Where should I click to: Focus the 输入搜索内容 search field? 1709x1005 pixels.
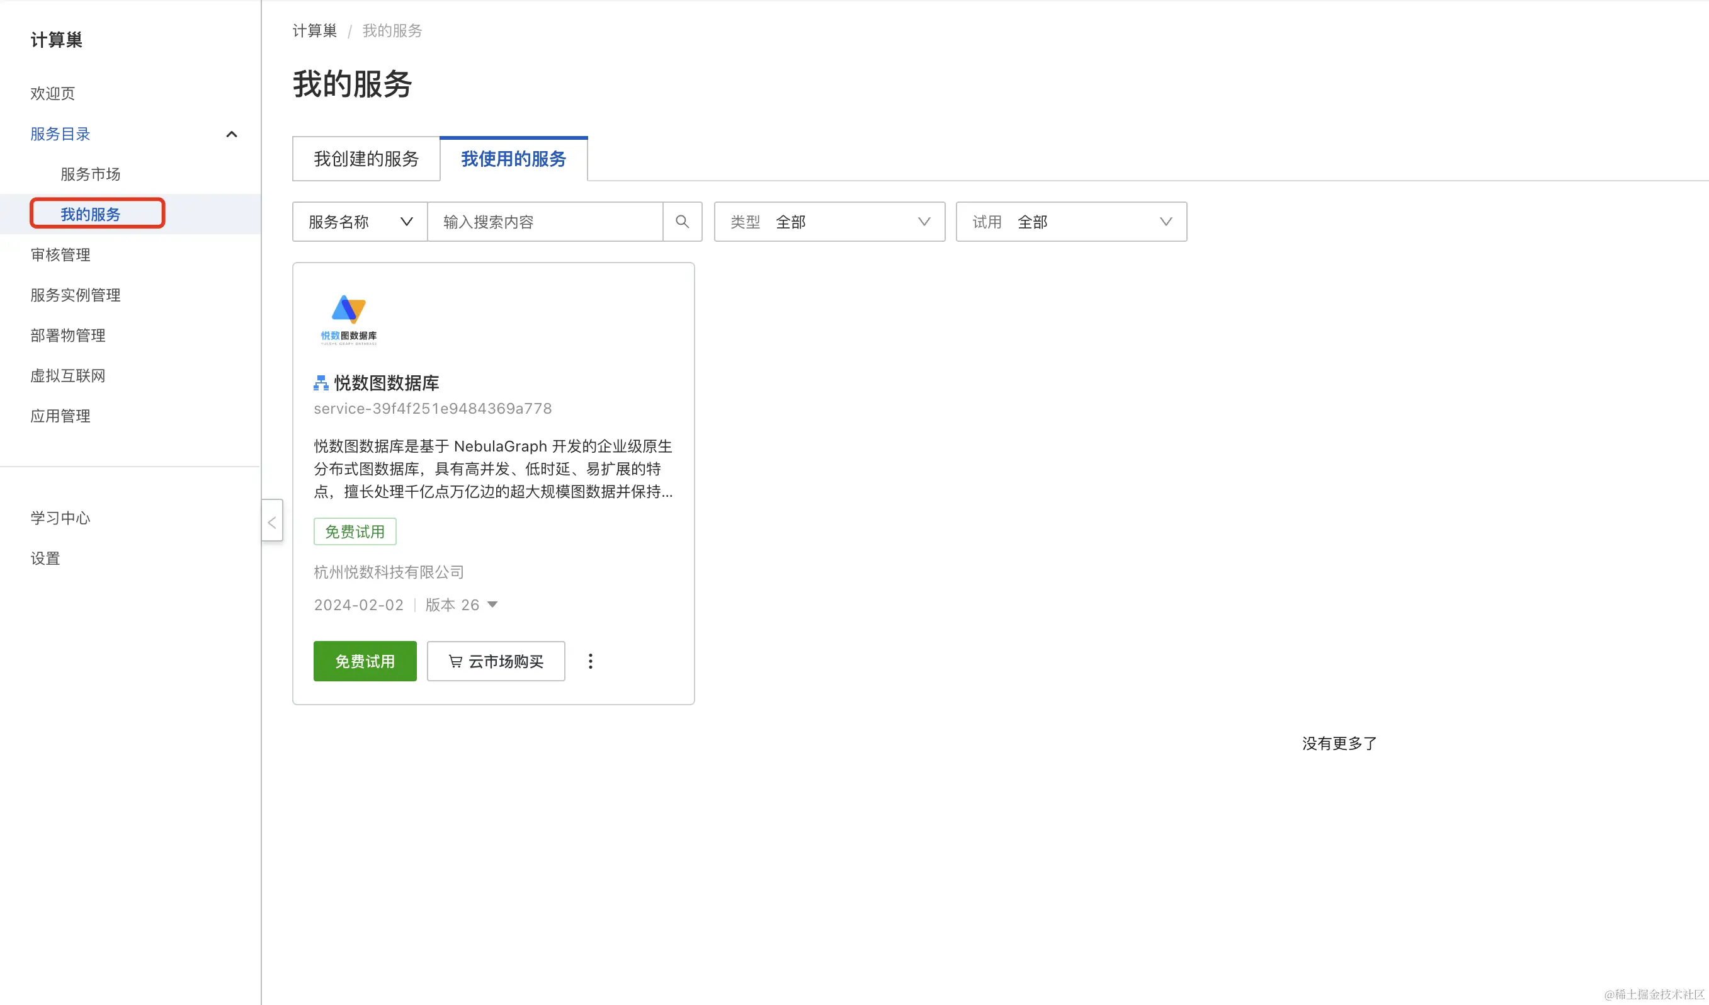click(545, 222)
